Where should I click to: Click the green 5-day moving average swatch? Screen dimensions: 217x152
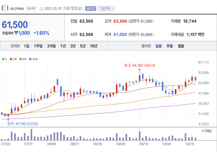coord(3,59)
